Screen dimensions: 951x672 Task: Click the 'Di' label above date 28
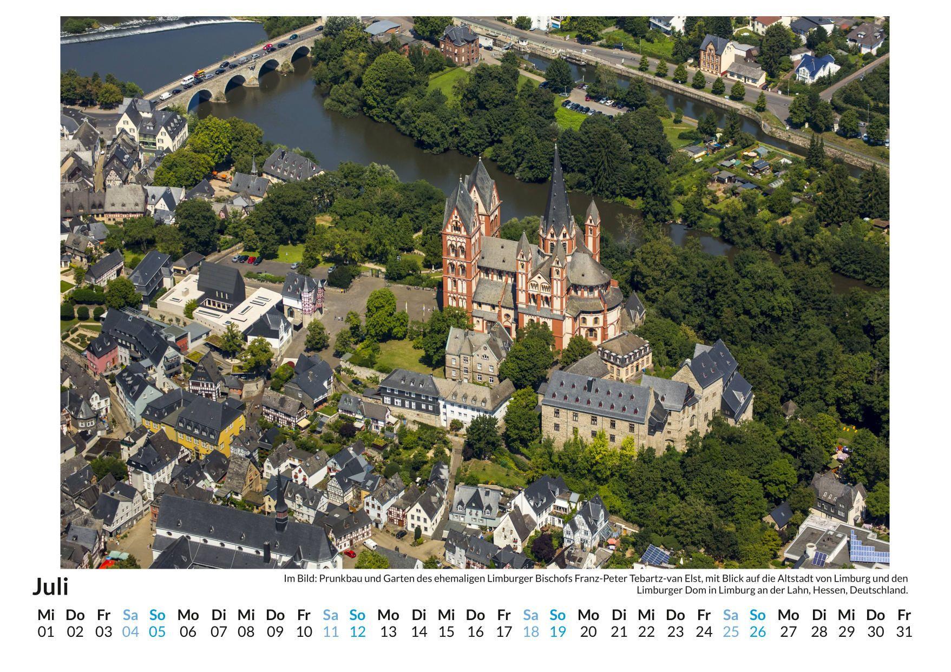(x=819, y=615)
